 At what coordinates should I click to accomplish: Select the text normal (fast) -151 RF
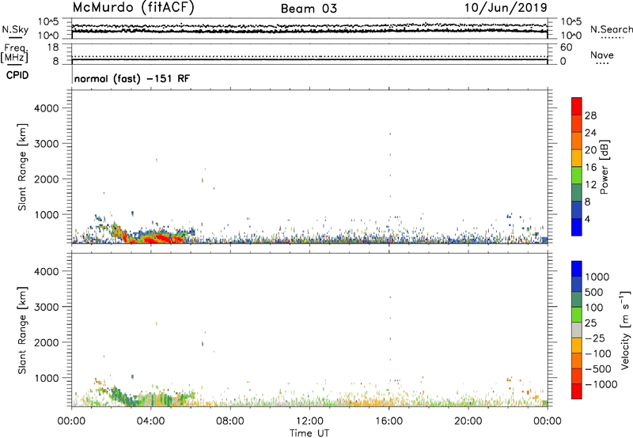131,79
